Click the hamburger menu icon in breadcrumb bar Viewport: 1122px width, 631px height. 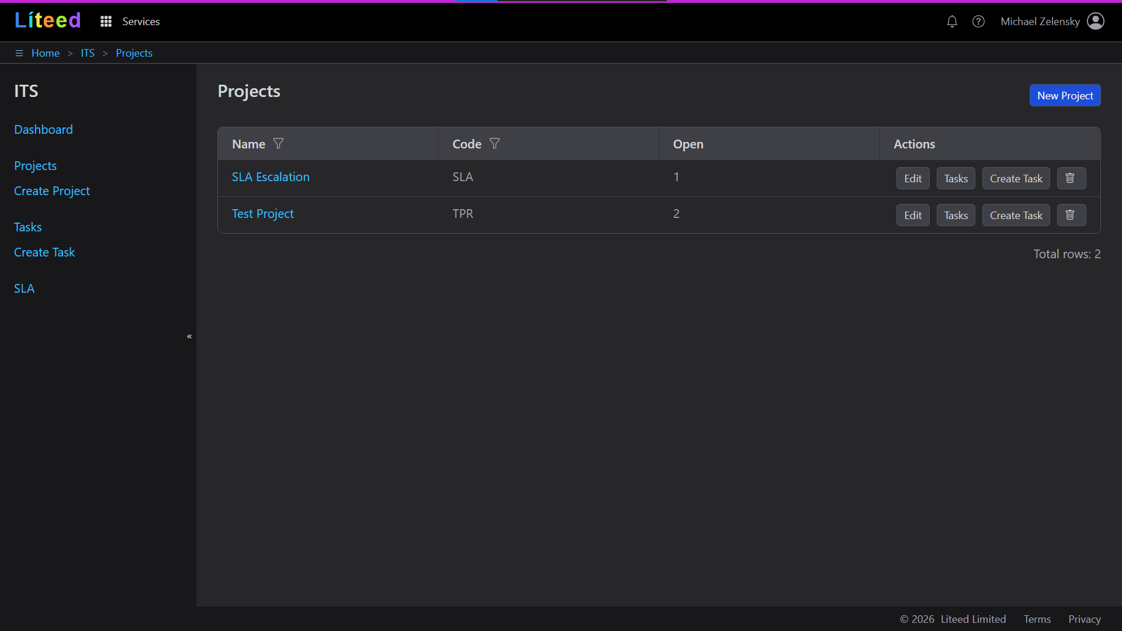[19, 53]
